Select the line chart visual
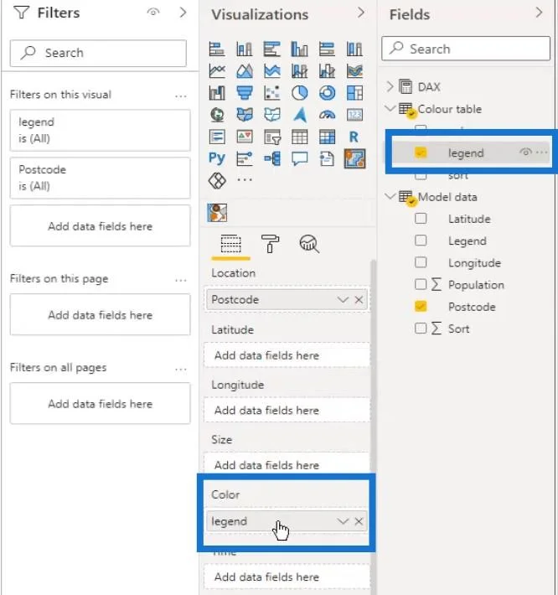This screenshot has width=558, height=595. (217, 71)
